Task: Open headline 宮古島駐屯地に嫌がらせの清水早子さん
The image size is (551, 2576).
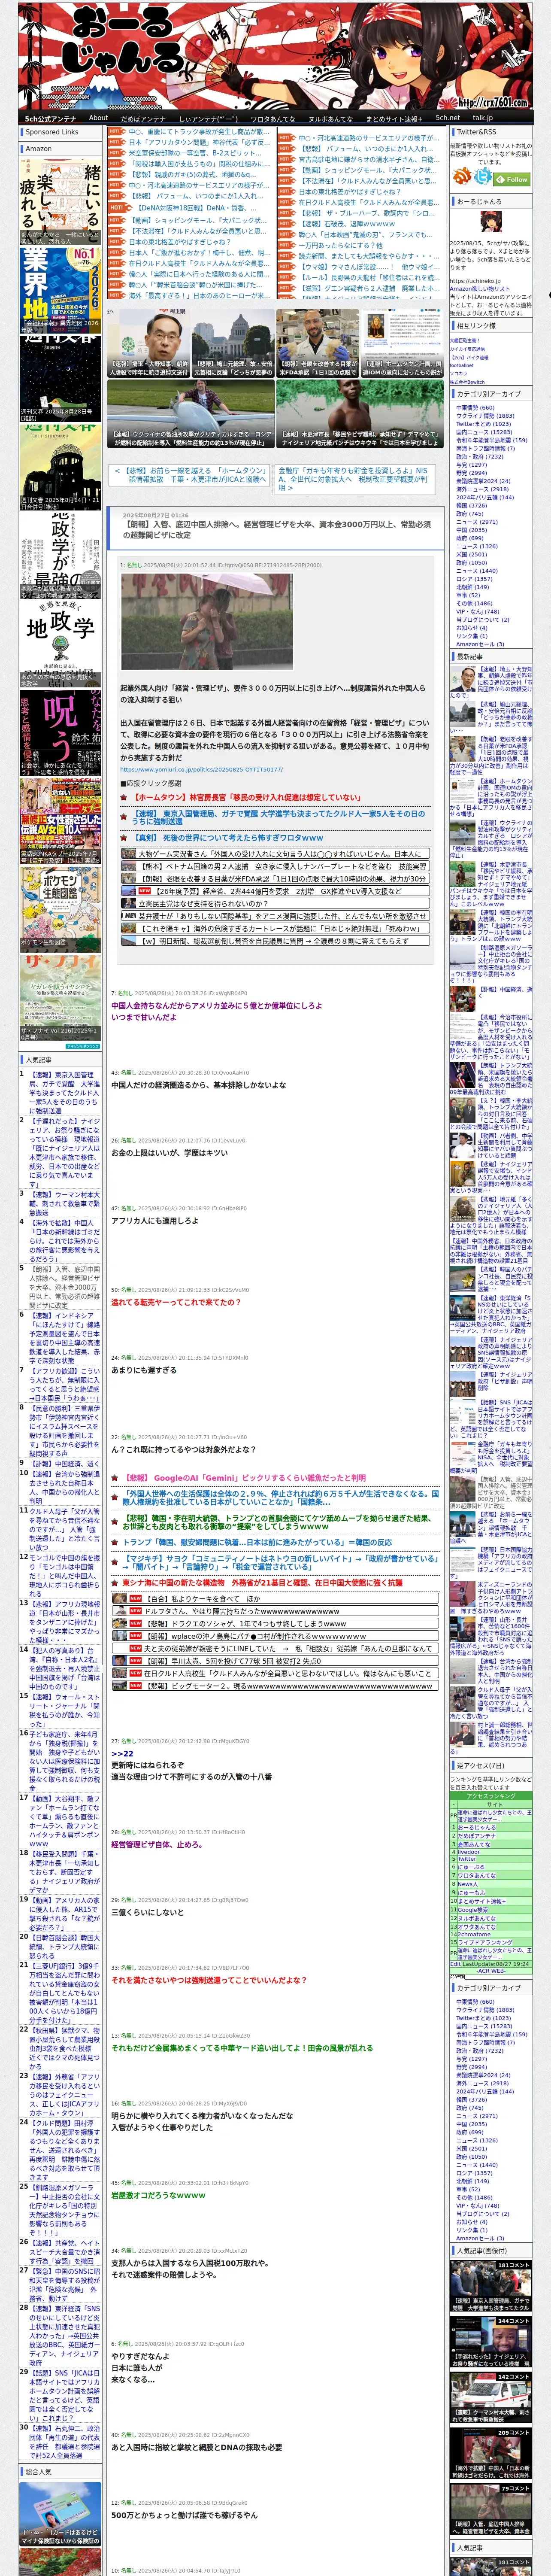Action: 369,159
